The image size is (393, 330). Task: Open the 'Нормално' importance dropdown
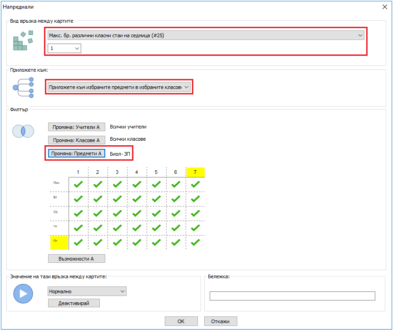(x=87, y=291)
